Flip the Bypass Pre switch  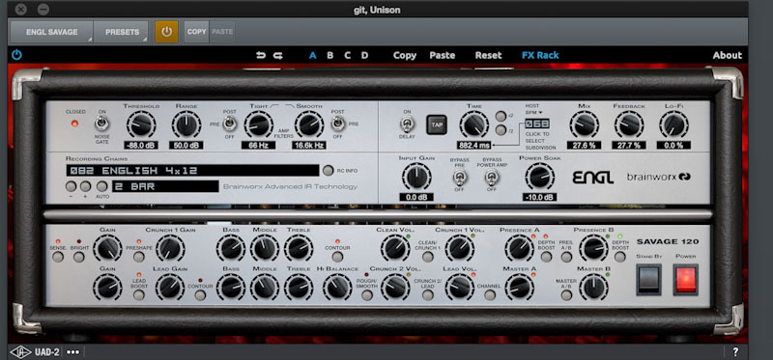(459, 178)
